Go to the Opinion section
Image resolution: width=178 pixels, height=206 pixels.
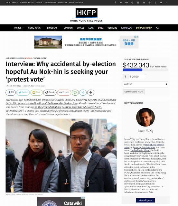pyautogui.click(x=68, y=28)
